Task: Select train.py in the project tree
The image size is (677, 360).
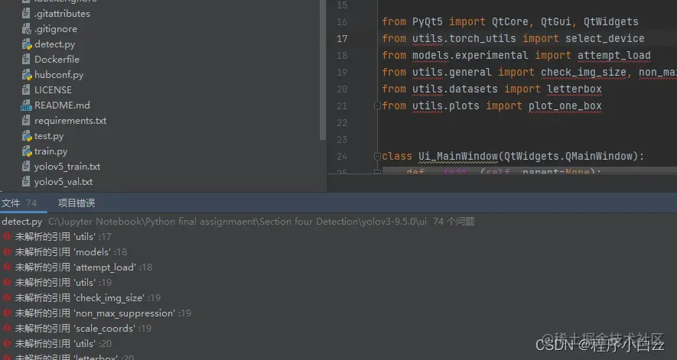Action: tap(51, 151)
